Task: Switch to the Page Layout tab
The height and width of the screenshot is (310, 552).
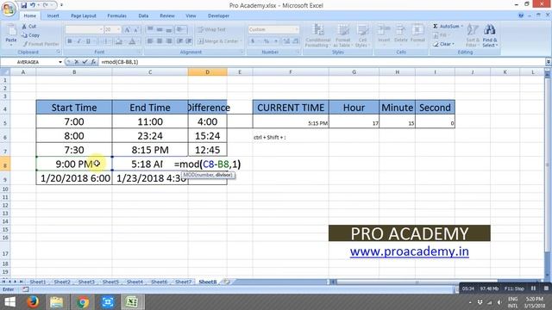Action: click(84, 15)
